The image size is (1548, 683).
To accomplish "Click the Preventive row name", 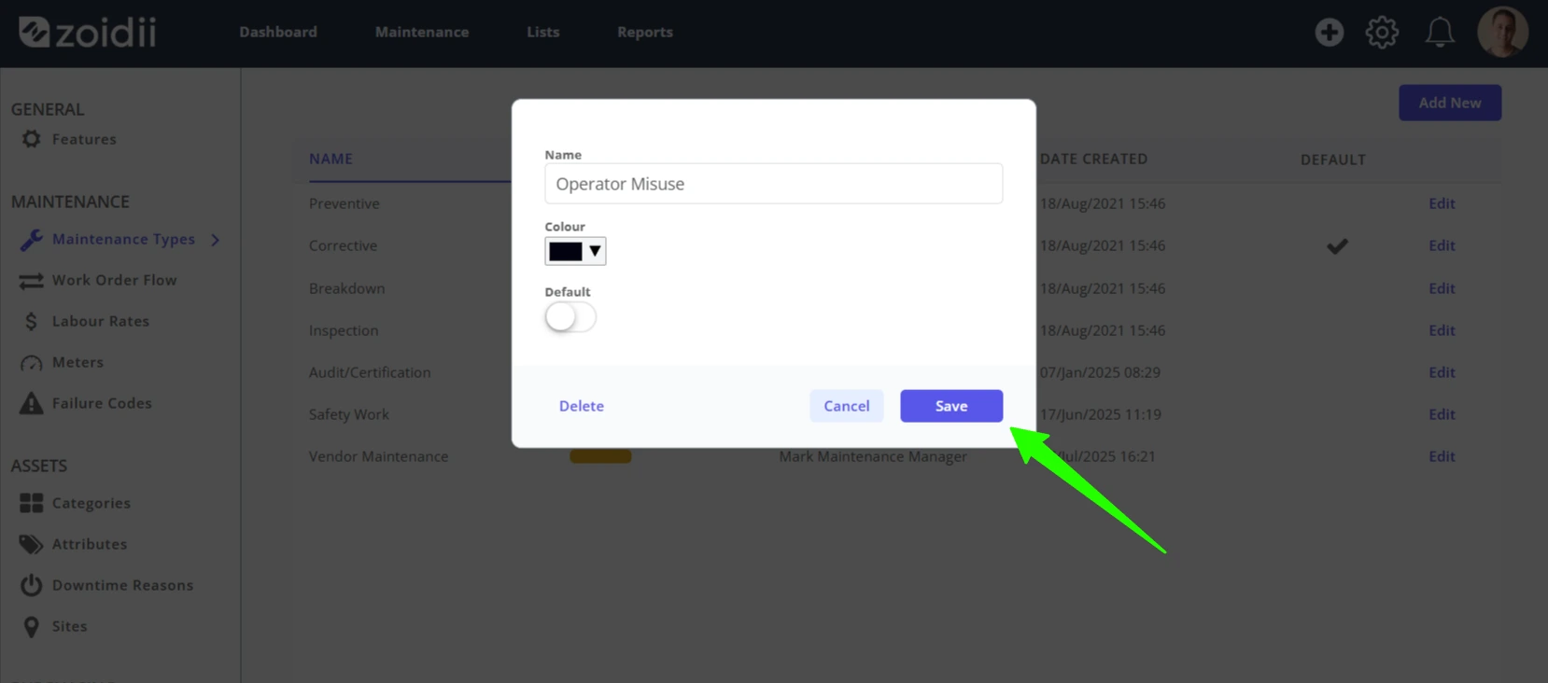I will click(x=345, y=203).
